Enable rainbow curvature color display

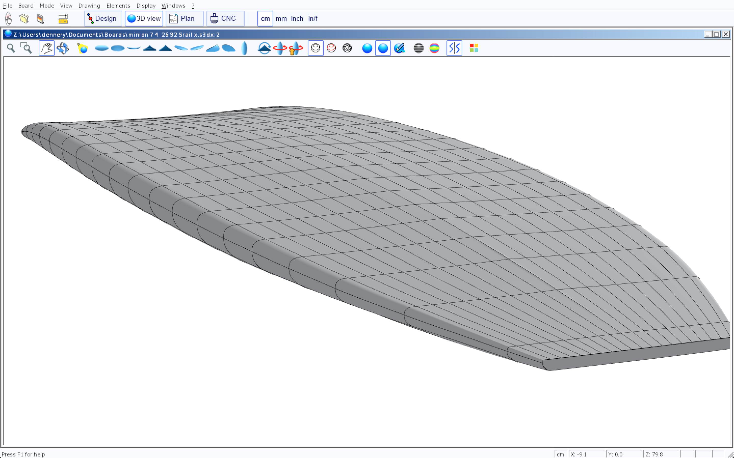434,48
